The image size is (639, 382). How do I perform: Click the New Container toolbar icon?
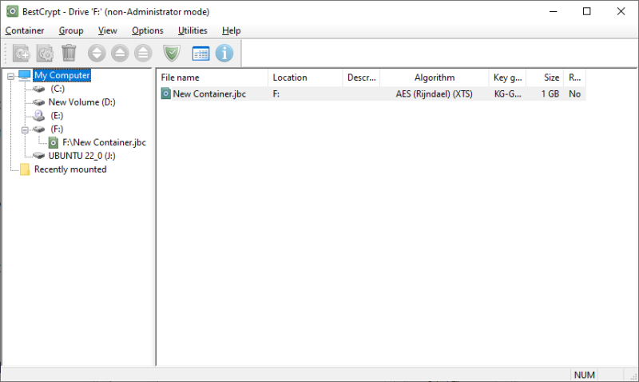[x=22, y=53]
